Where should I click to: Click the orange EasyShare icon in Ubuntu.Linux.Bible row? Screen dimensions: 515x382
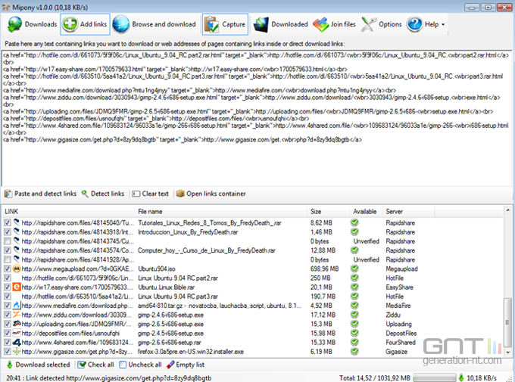coord(17,287)
